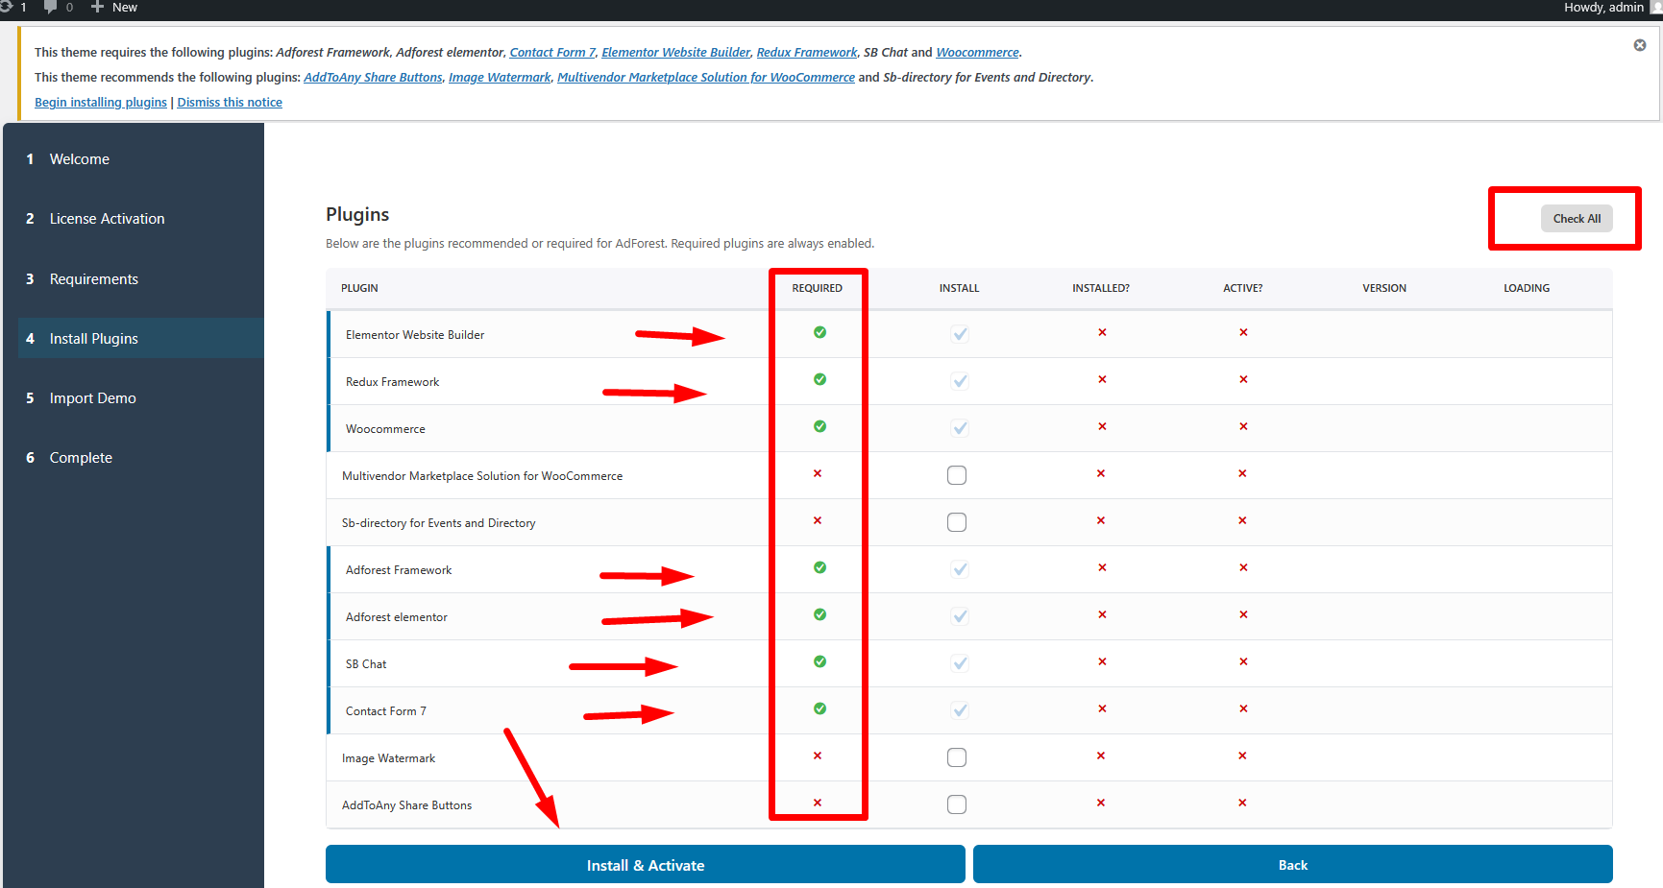Go to Complete step
The width and height of the screenshot is (1663, 888).
(x=141, y=458)
